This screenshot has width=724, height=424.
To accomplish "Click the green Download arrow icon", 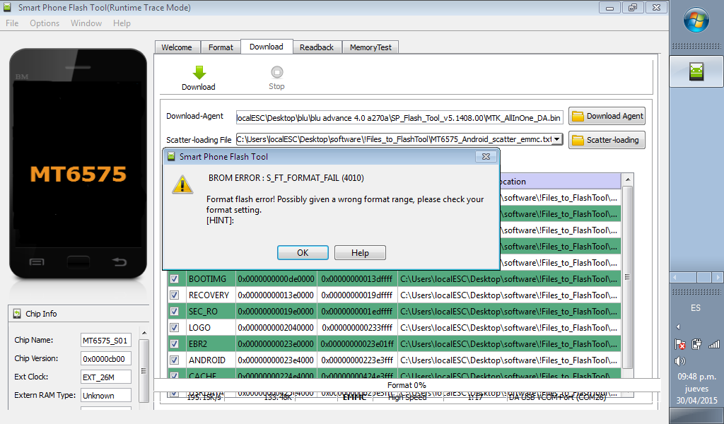I will 199,72.
